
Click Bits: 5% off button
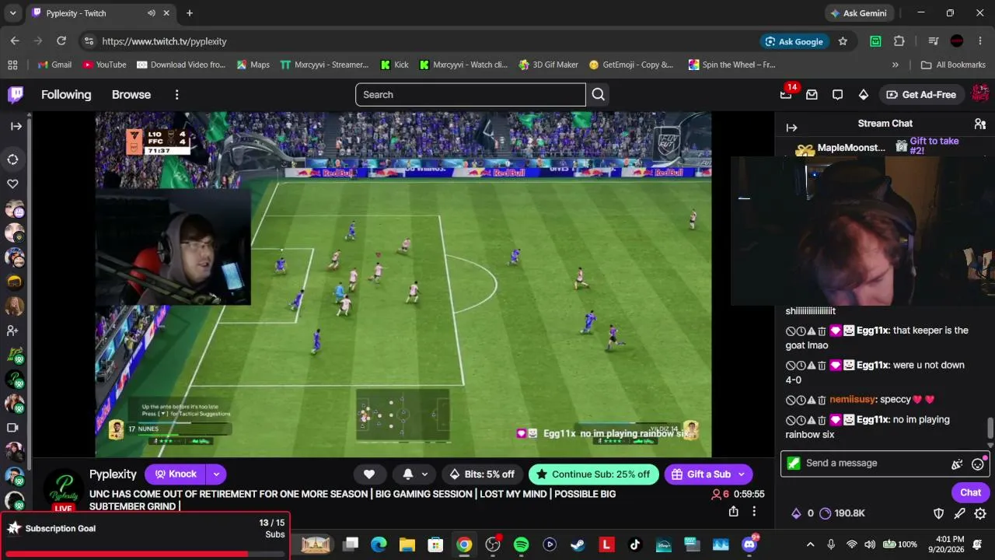[482, 474]
